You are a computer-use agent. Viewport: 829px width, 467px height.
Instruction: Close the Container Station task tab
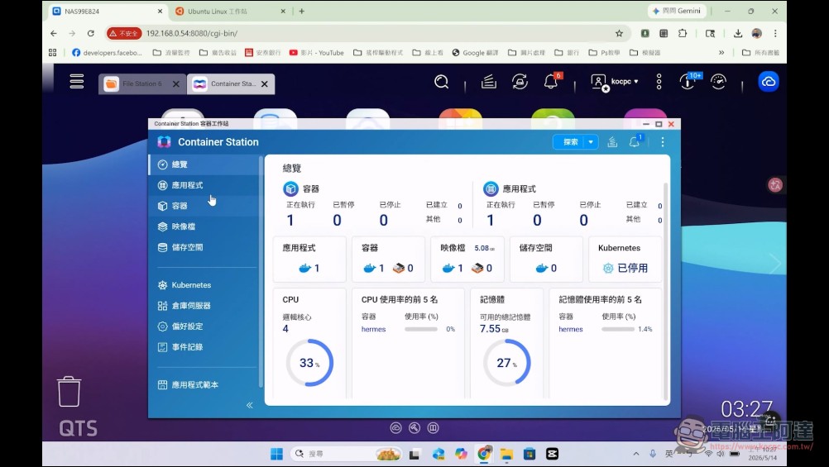tap(265, 83)
